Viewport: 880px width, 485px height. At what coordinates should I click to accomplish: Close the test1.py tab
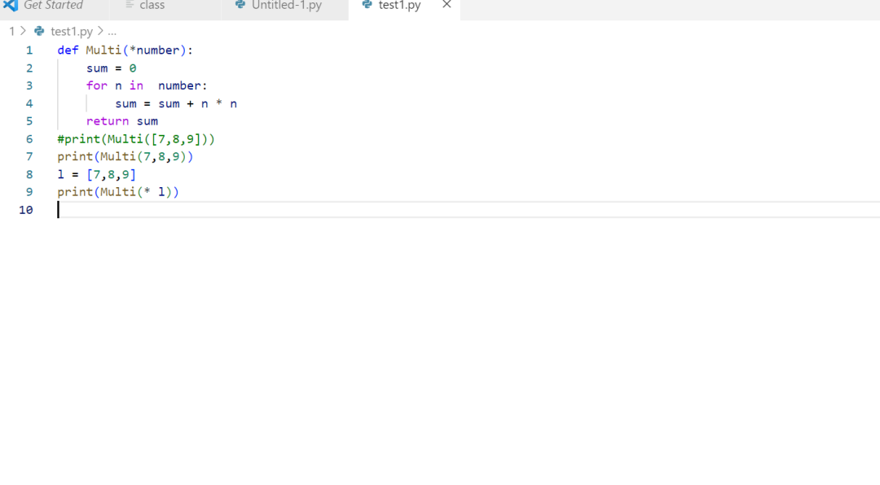[x=447, y=5]
